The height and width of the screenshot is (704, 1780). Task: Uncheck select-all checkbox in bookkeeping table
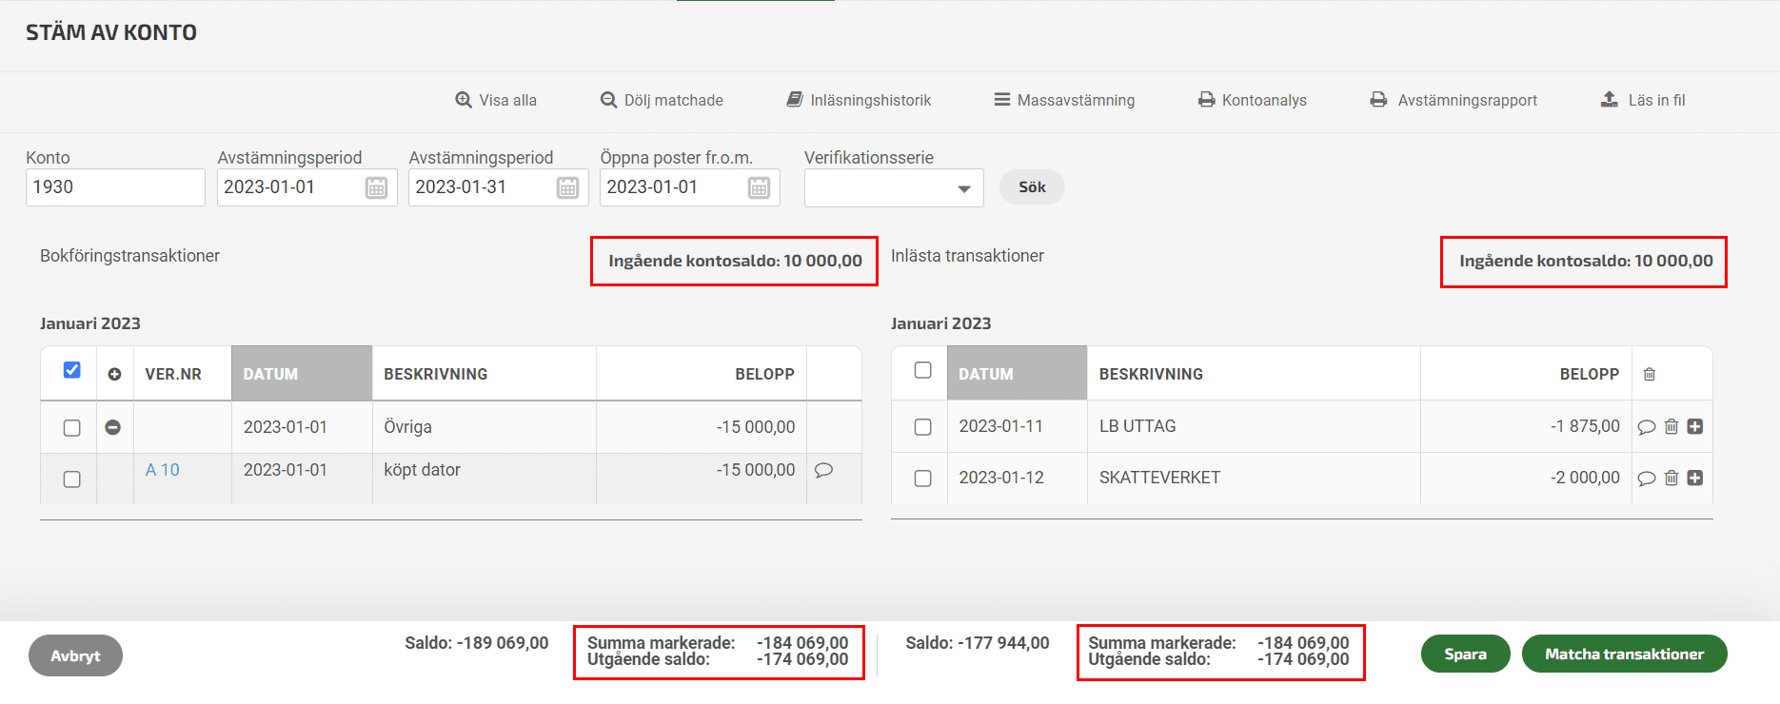tap(71, 370)
